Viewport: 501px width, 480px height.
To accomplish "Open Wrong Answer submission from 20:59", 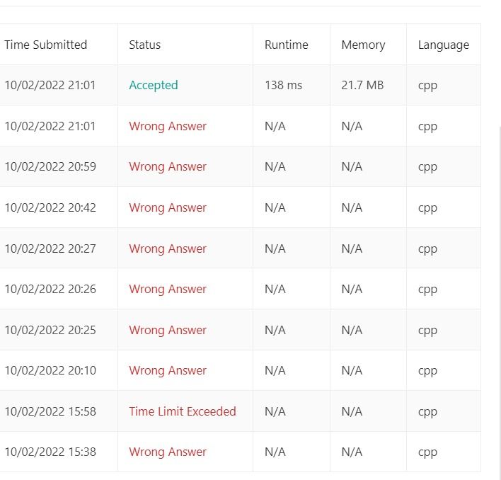I will point(168,167).
